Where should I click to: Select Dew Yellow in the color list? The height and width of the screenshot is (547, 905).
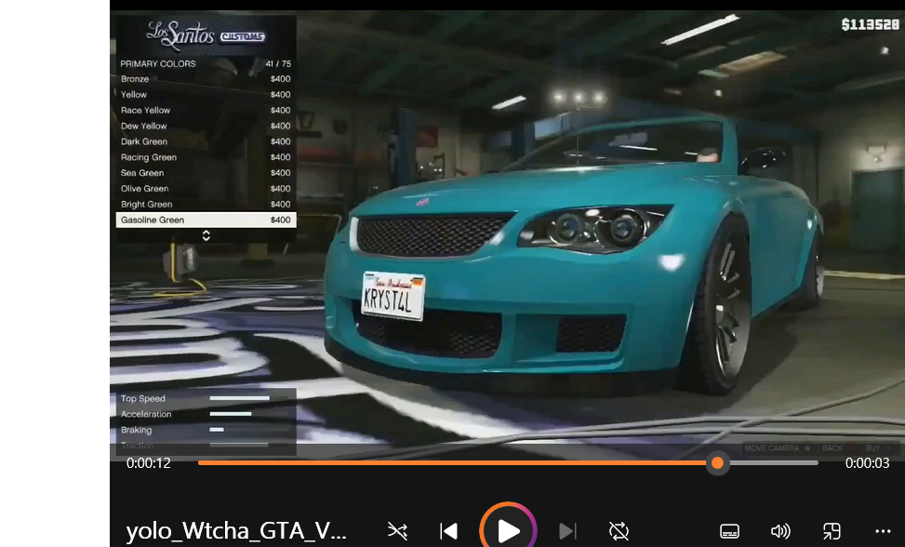click(x=206, y=126)
